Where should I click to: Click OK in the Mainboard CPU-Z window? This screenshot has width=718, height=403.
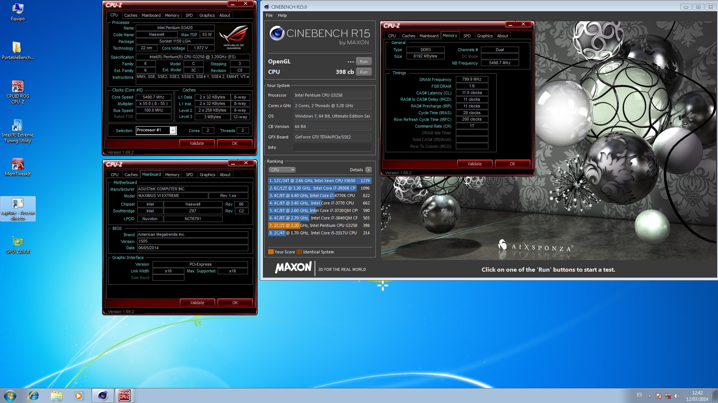coord(235,303)
